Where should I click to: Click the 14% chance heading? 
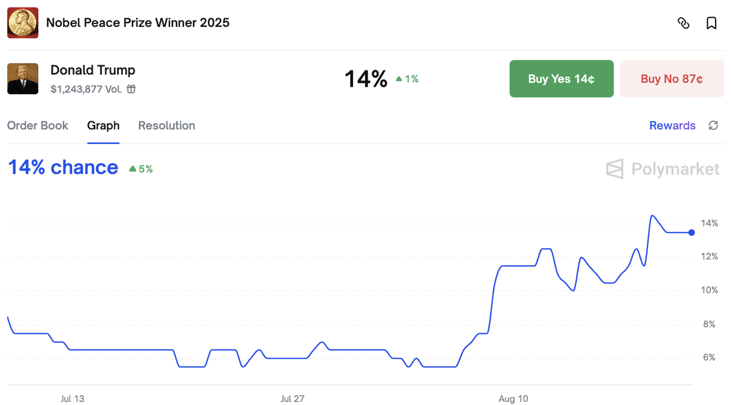click(63, 168)
